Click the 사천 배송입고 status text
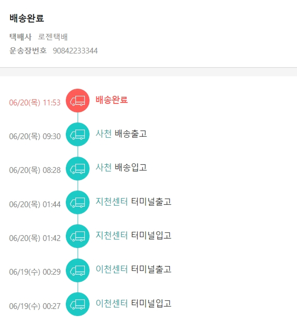297x331 pixels. [x=121, y=168]
